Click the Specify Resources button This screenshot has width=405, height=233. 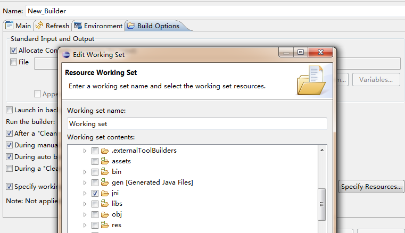point(371,187)
